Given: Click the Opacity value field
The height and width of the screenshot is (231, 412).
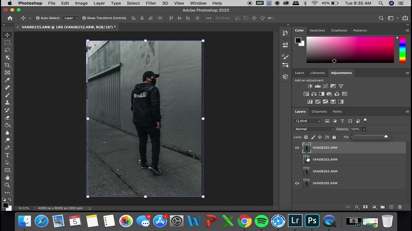Looking at the screenshot, I should pyautogui.click(x=356, y=129).
